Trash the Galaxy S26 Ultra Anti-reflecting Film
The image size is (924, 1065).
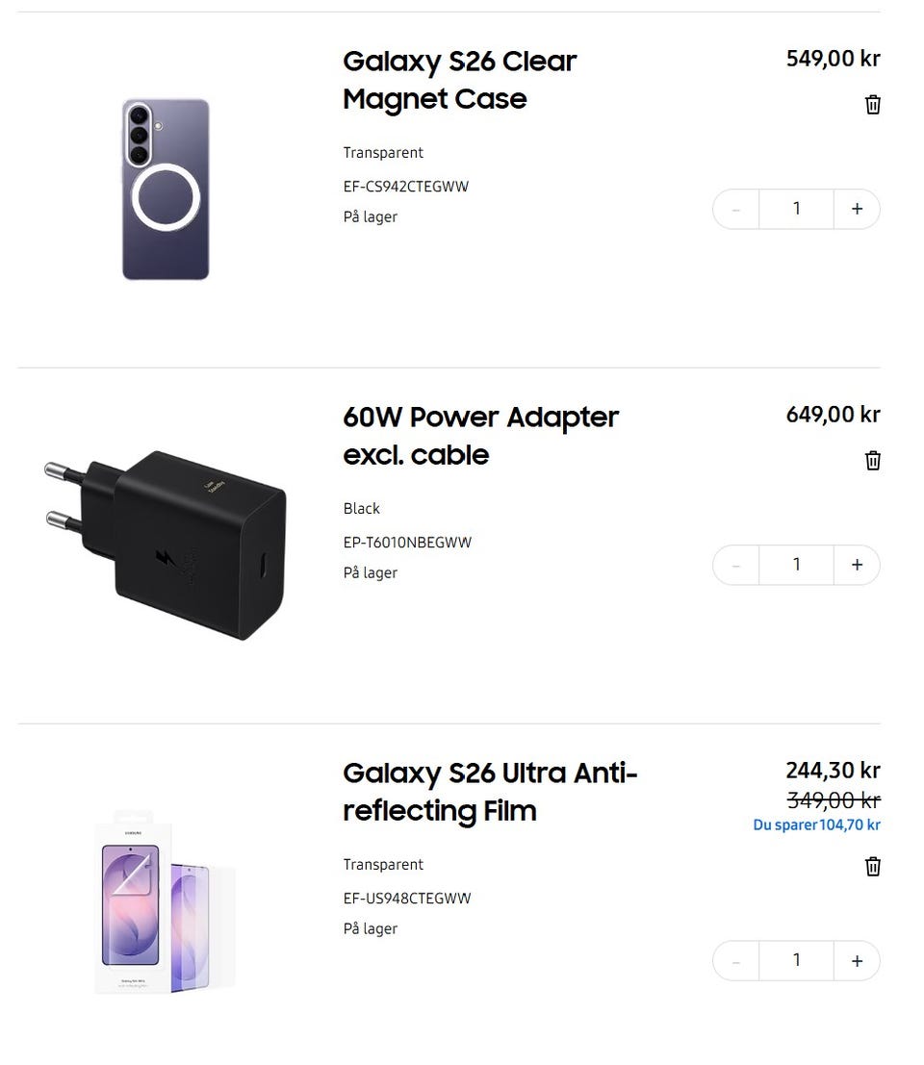[872, 867]
